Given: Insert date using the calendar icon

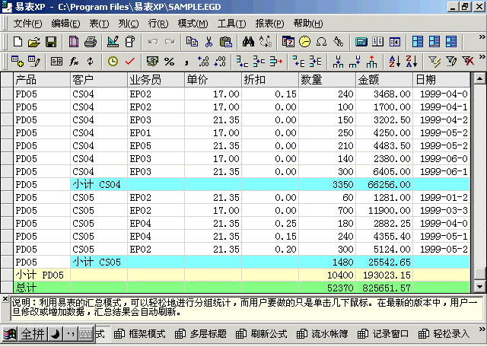Looking at the screenshot, I should (x=288, y=42).
